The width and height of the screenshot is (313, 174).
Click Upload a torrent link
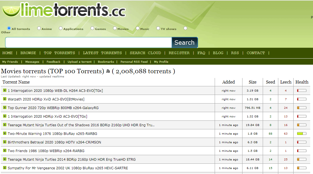tap(80, 62)
